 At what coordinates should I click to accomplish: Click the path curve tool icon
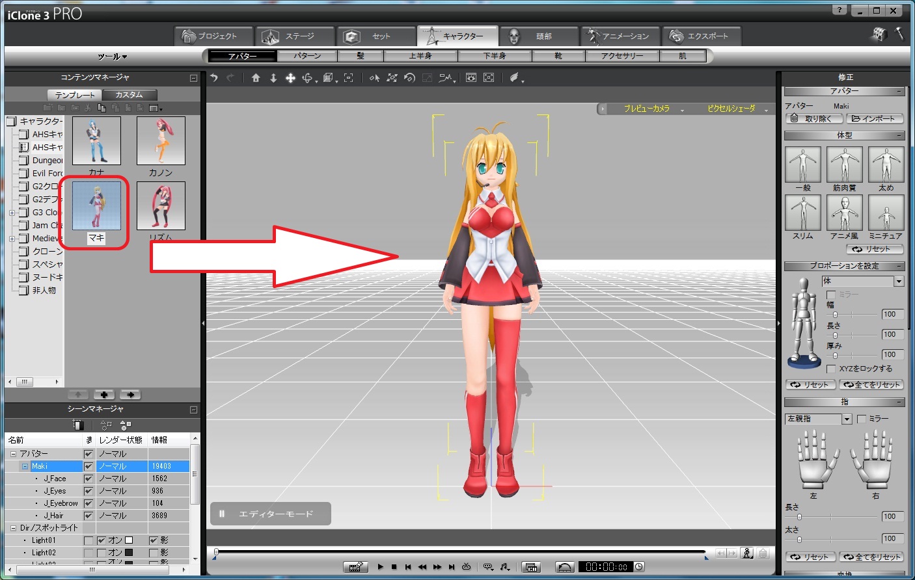[446, 78]
